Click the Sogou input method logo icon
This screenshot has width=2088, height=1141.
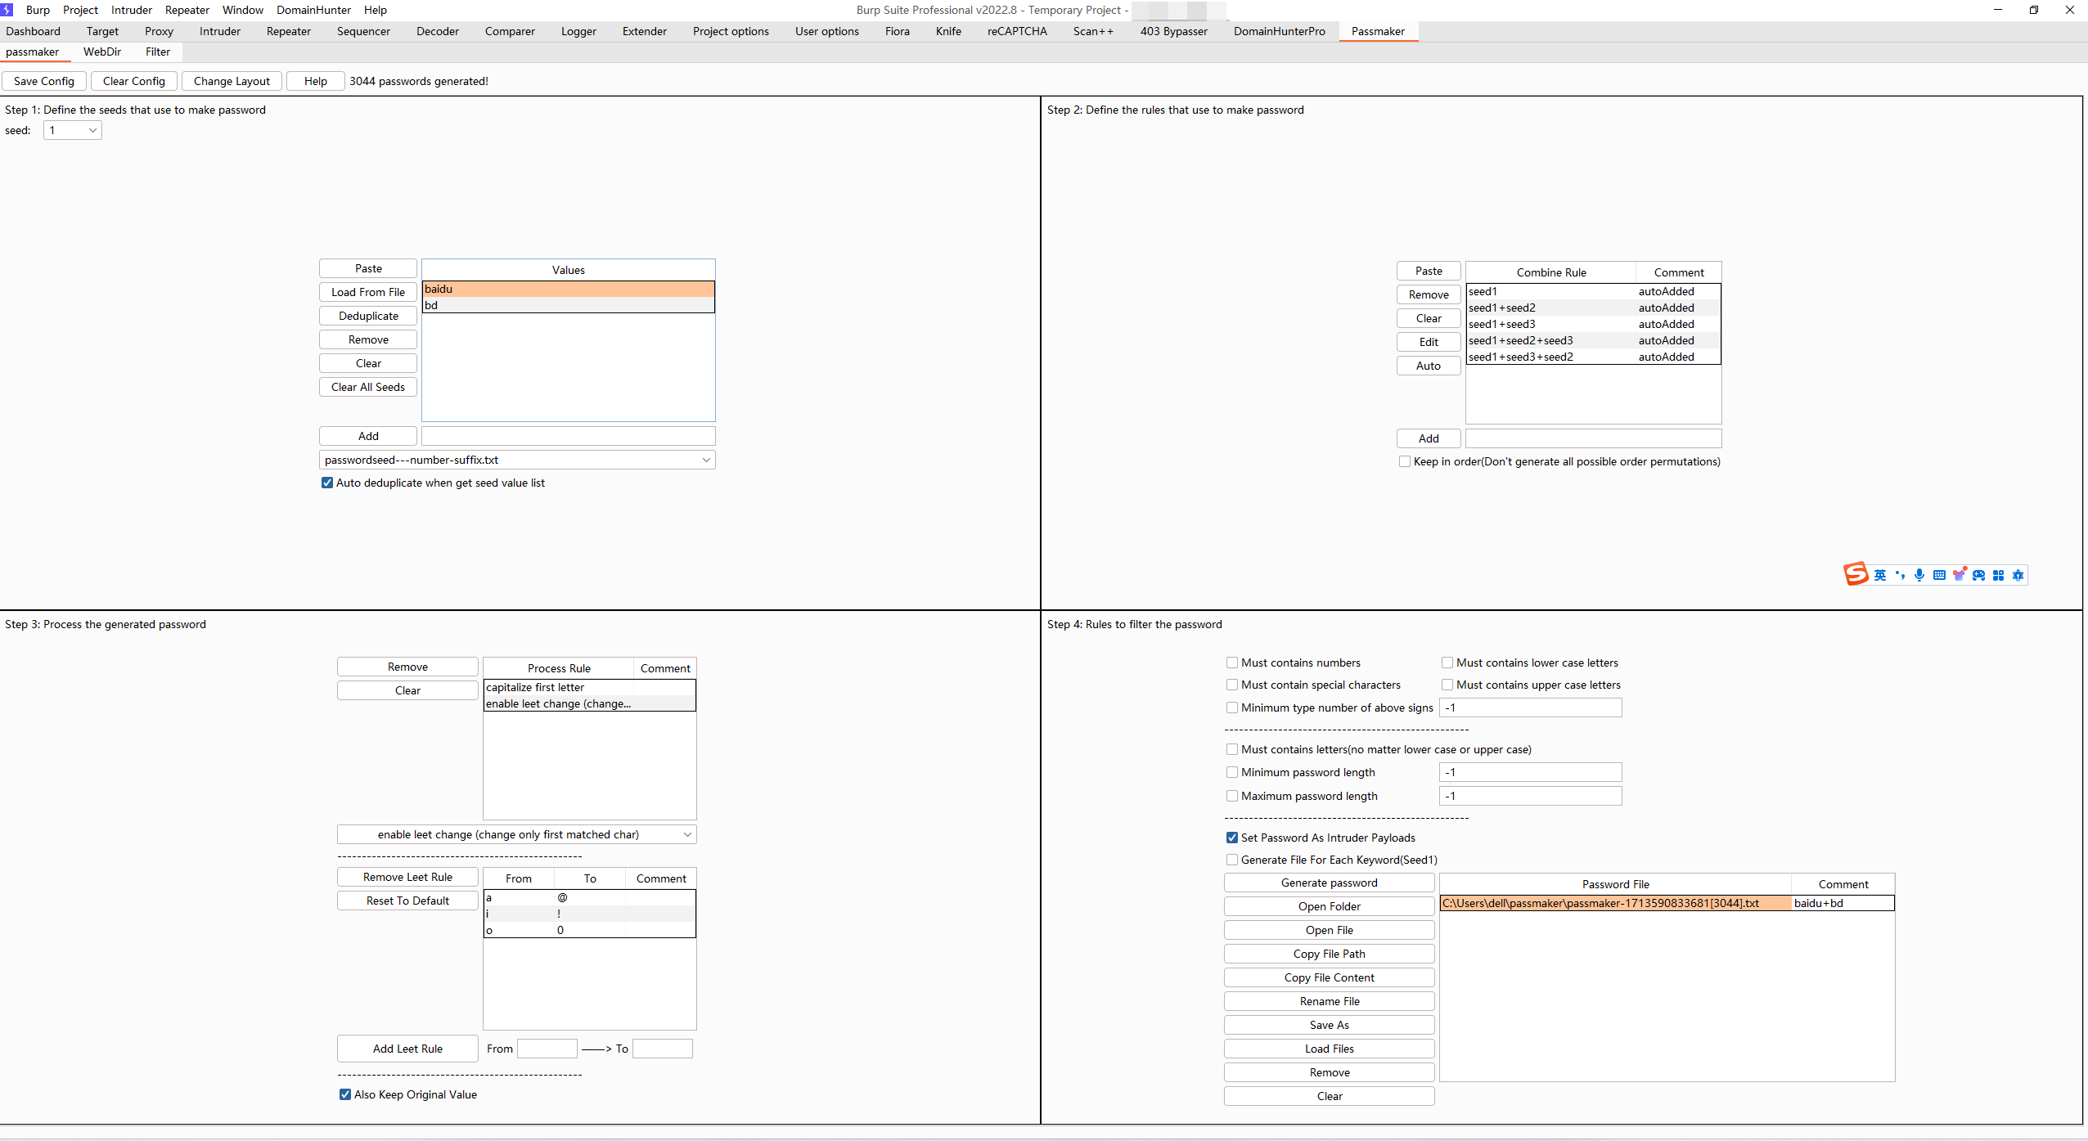(1856, 574)
